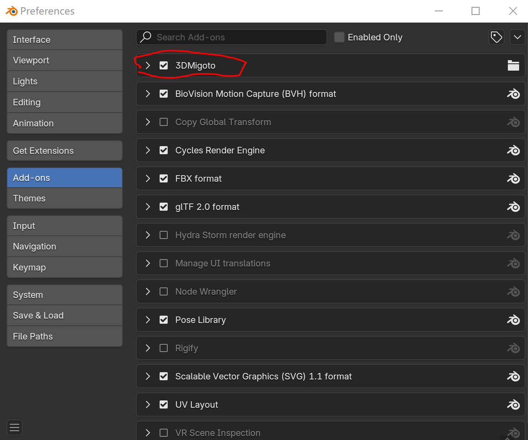
Task: Expand the glTF 2.0 format details
Action: tap(148, 207)
